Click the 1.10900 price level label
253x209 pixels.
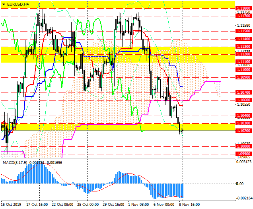[x=243, y=77]
